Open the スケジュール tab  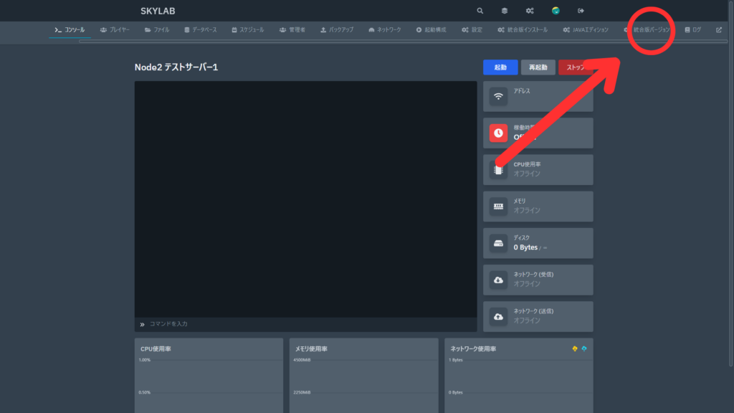pyautogui.click(x=247, y=30)
